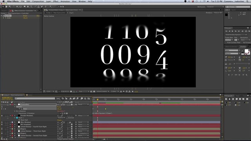Open the composition mini-flowchart in timeline

tap(58, 98)
